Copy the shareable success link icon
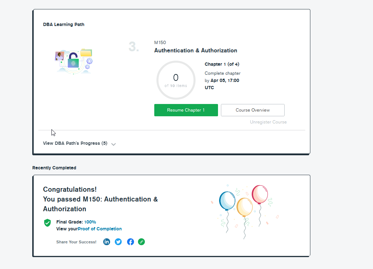Image resolution: width=373 pixels, height=269 pixels. point(142,242)
